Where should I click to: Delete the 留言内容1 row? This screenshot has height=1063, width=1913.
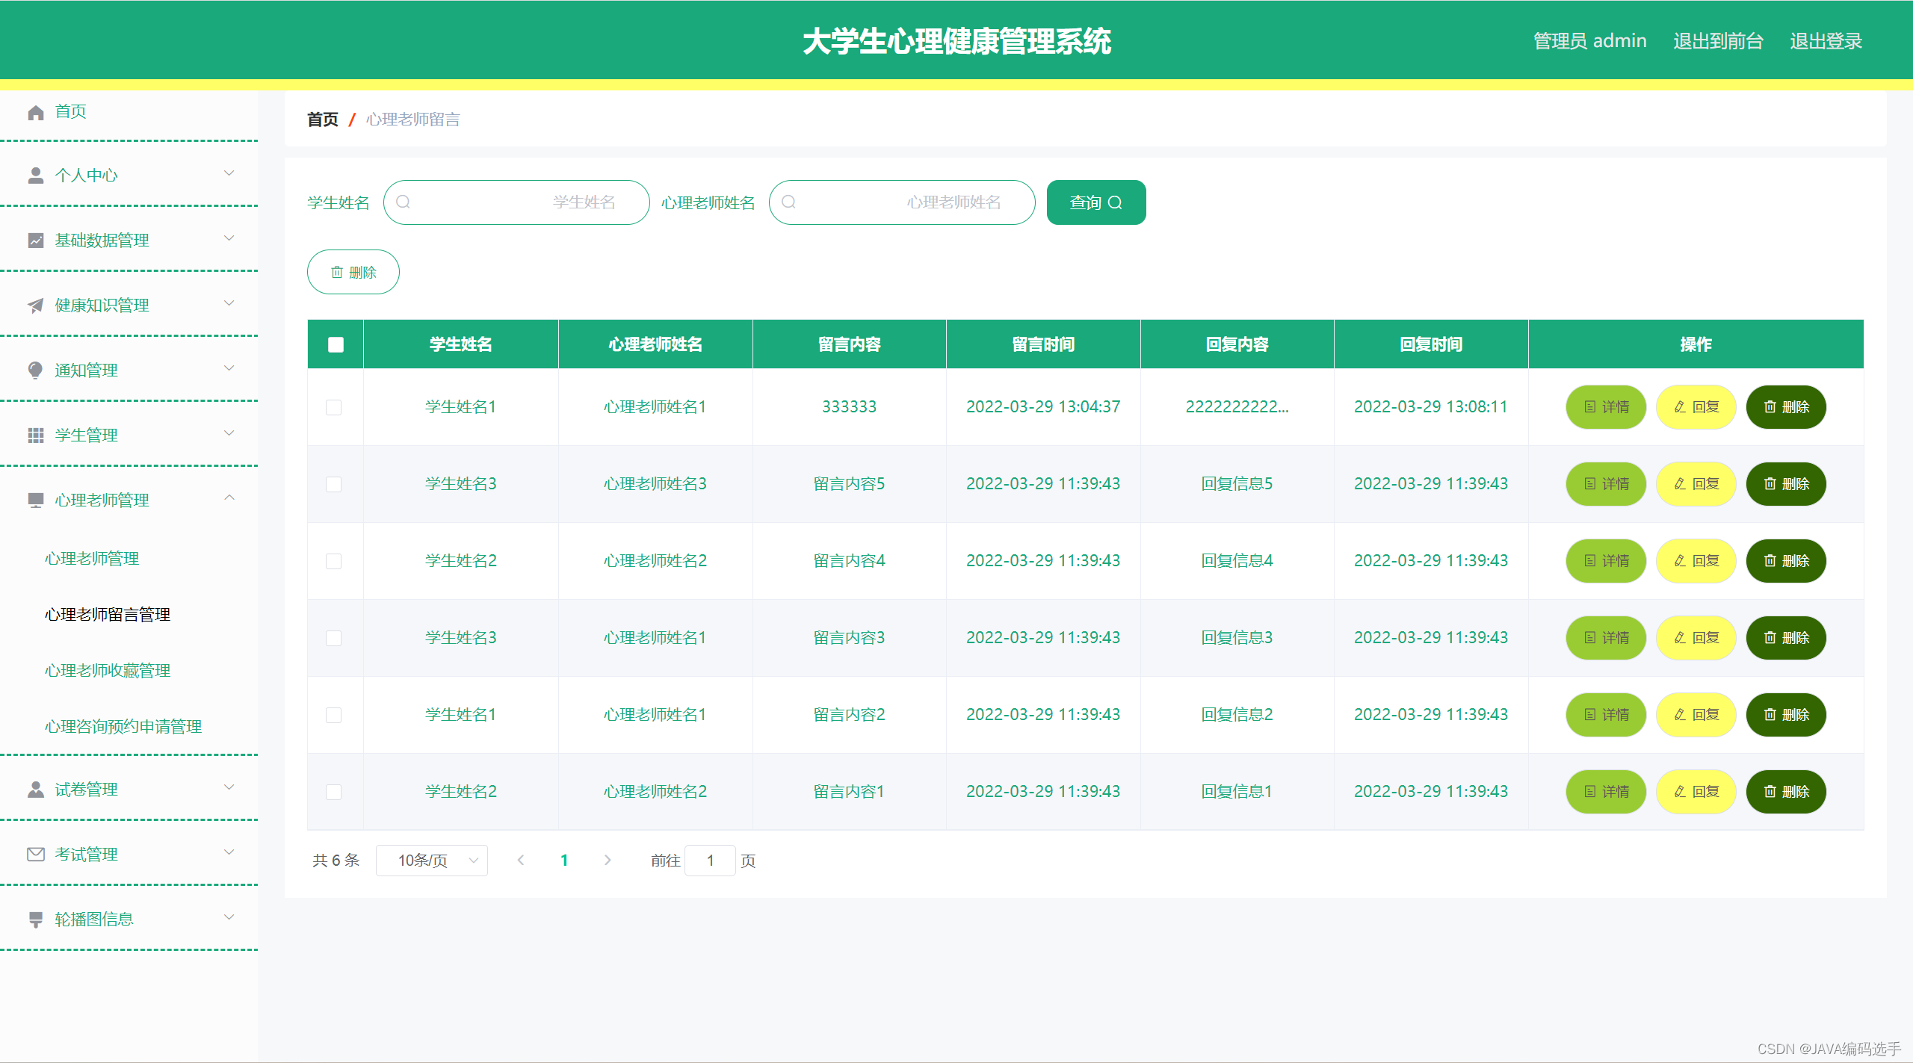pos(1786,792)
